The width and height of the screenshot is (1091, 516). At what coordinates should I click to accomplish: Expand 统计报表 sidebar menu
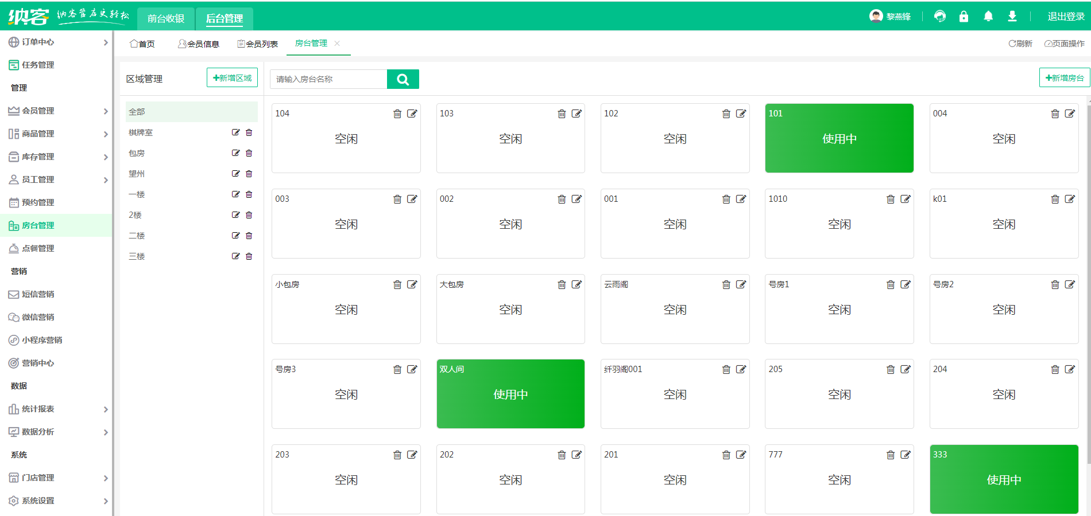(x=57, y=409)
